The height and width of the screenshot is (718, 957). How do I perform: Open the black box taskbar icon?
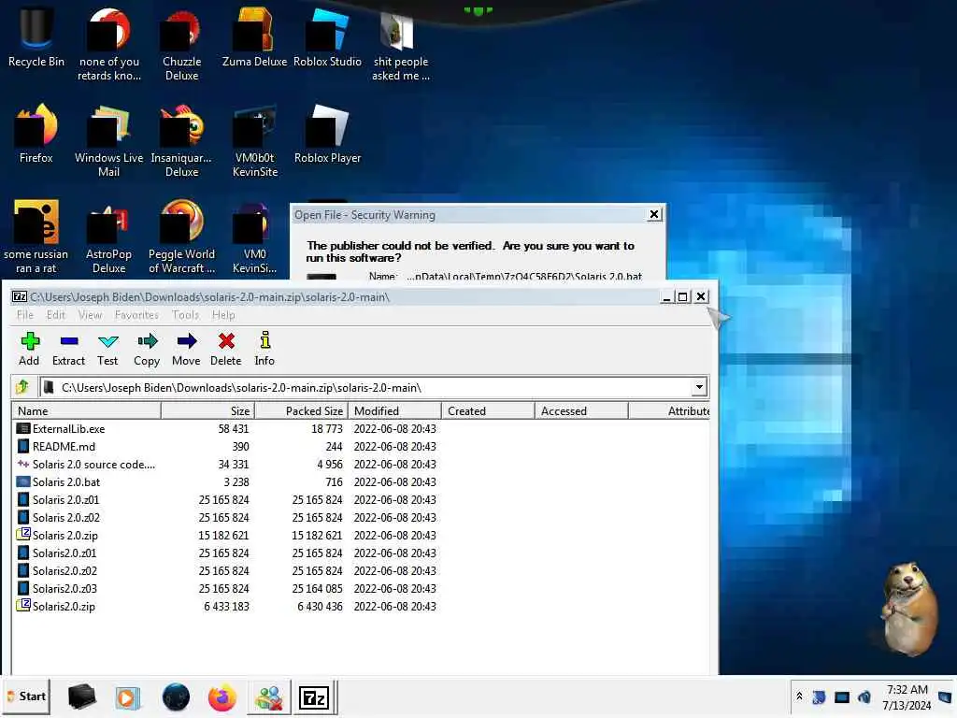tap(81, 697)
